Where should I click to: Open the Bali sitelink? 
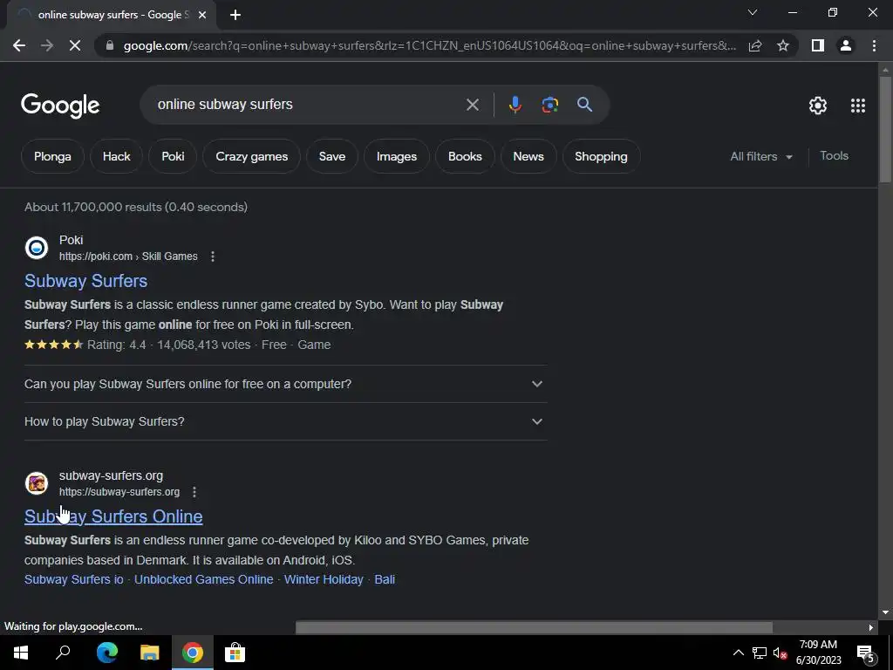tap(385, 579)
